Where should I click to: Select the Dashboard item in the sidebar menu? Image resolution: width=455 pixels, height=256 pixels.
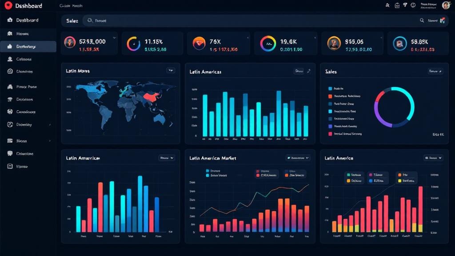click(x=27, y=20)
